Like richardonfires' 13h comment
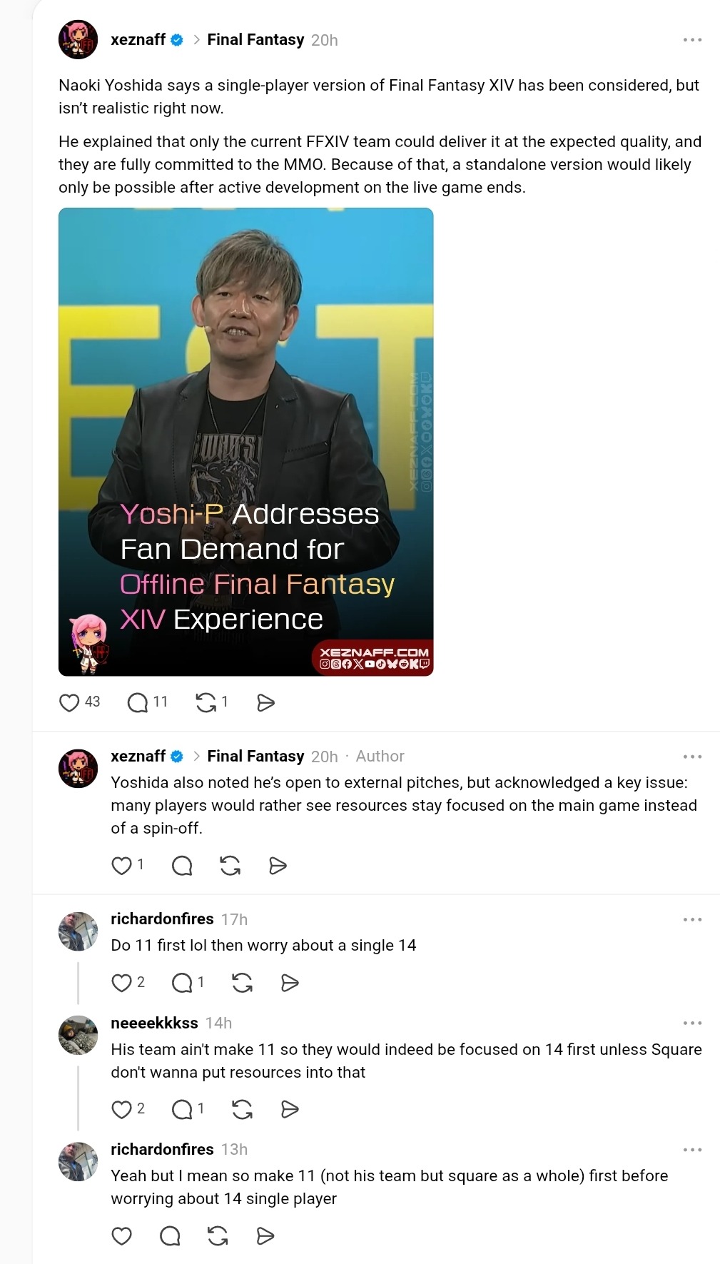 tap(122, 1235)
